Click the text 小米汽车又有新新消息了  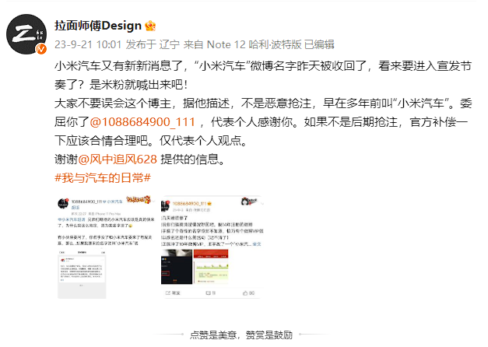pyautogui.click(x=119, y=66)
